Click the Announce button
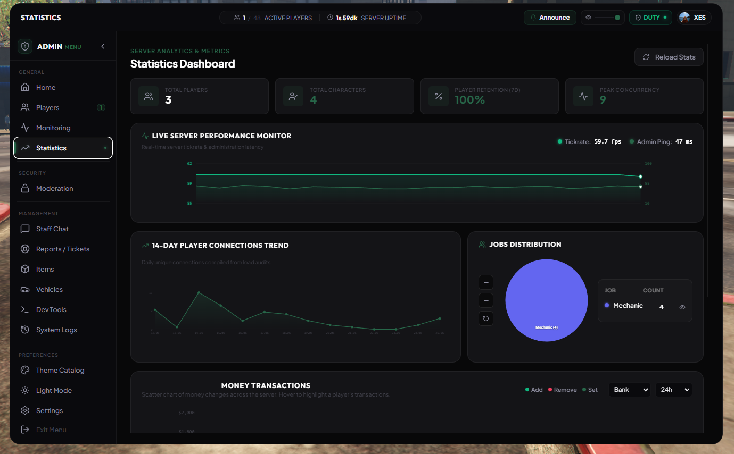 pos(550,18)
